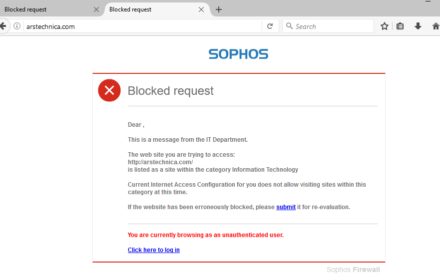Viewport: 440px width, 280px height.
Task: Open the Click here to log in link
Action: pyautogui.click(x=154, y=250)
